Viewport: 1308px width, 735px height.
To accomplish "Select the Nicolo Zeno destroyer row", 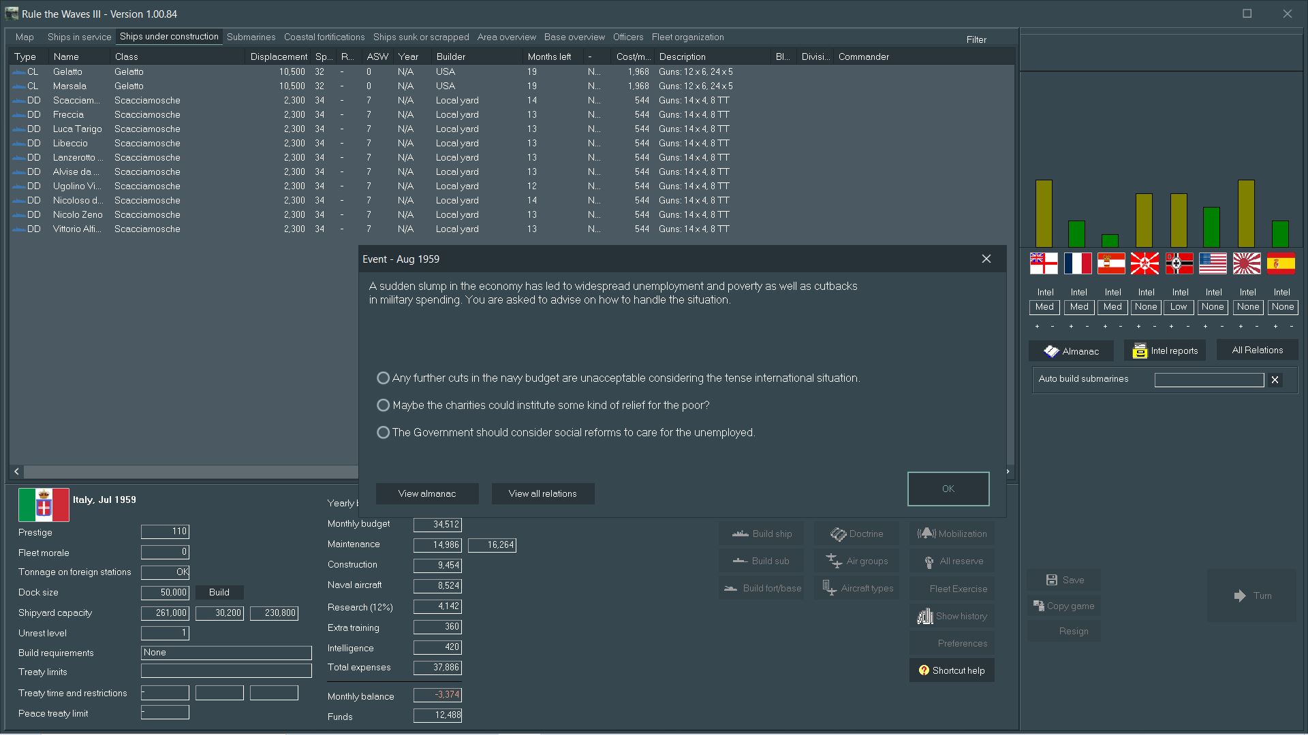I will coord(511,214).
